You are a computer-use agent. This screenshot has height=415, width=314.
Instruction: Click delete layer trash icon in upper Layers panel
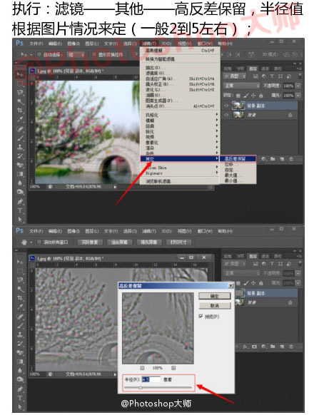[291, 159]
